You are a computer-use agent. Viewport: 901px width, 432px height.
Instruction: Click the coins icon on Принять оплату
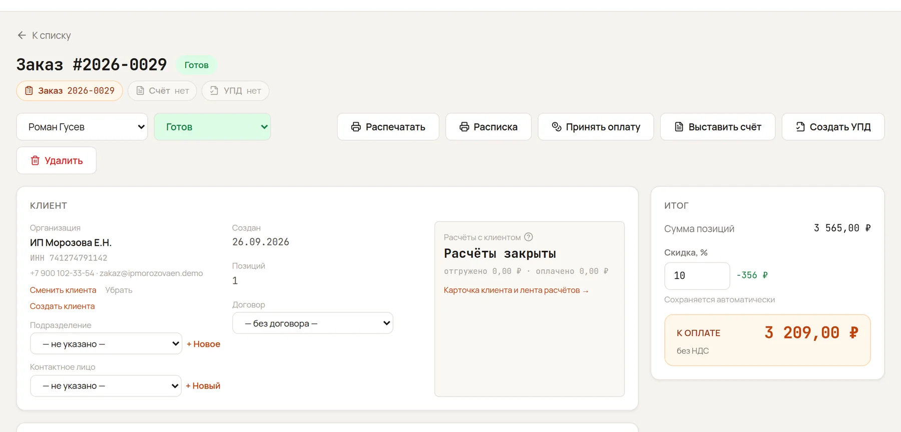pos(556,127)
